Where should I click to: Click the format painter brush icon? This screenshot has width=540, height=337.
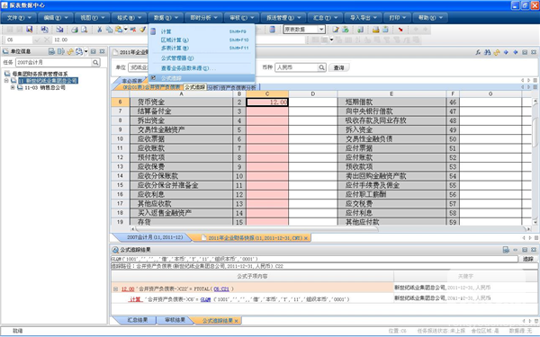[142, 30]
